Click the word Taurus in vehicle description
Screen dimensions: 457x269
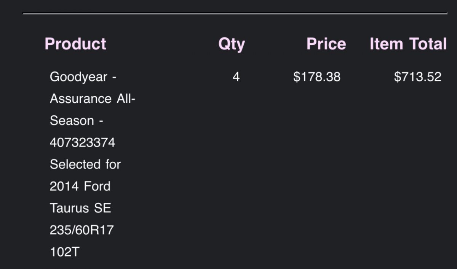[x=69, y=209]
